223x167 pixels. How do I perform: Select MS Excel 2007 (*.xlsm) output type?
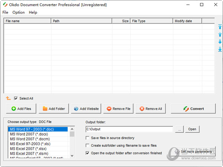coord(38,153)
